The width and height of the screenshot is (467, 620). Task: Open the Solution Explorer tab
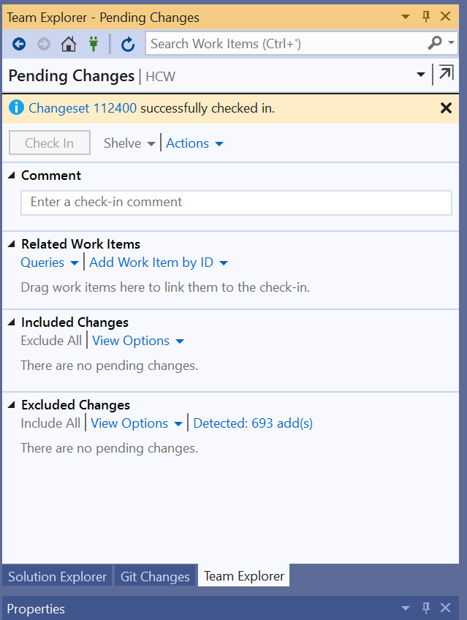(56, 575)
